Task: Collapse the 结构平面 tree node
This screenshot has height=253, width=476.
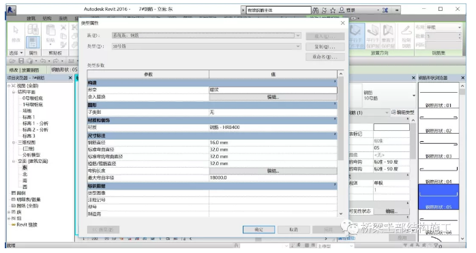Action: 14,92
